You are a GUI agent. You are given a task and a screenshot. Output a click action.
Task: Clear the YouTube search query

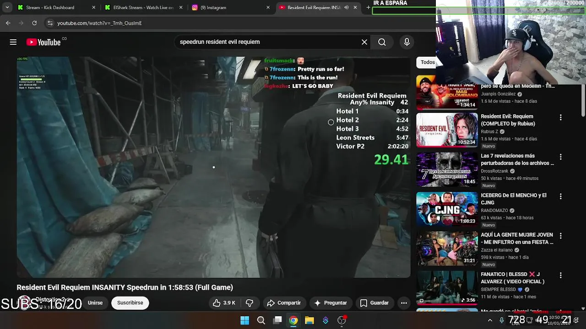364,42
